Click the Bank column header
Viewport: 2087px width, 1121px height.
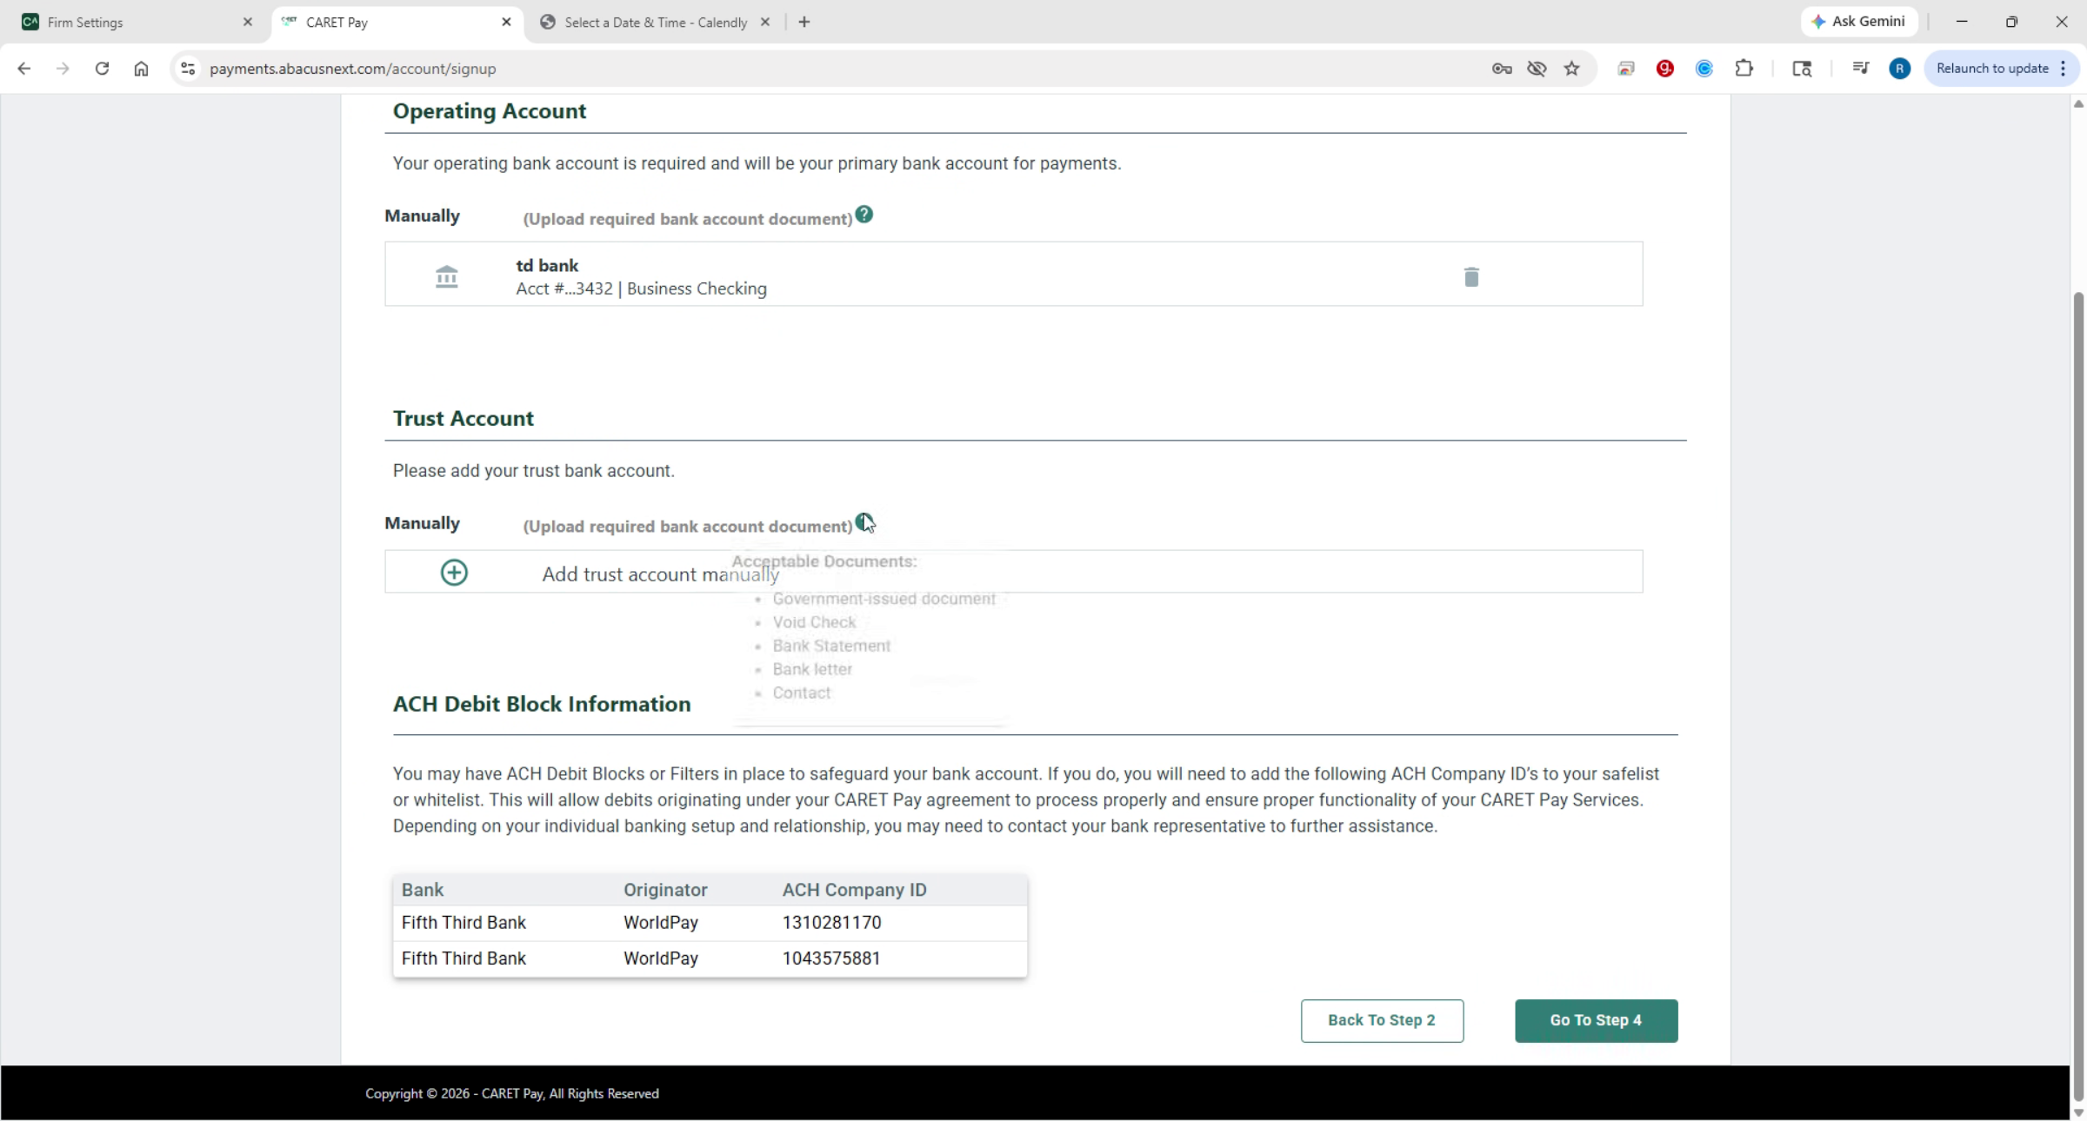click(x=423, y=890)
